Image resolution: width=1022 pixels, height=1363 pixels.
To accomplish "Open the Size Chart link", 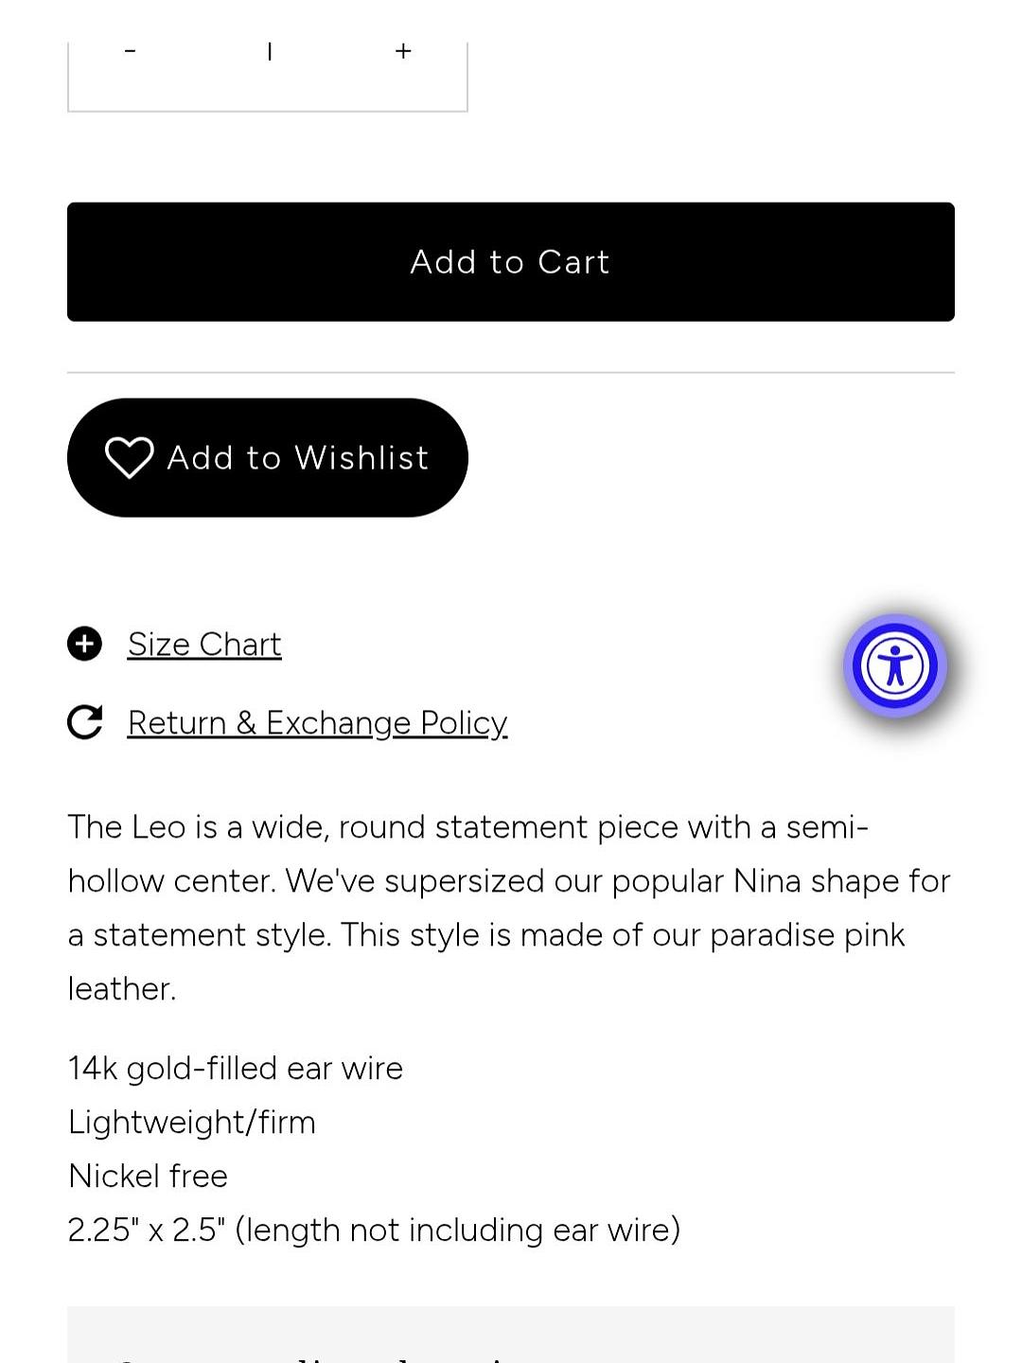I will [204, 645].
